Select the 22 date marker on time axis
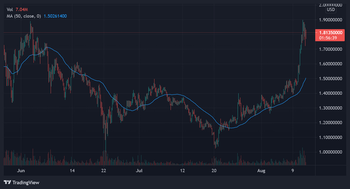This screenshot has width=350, height=189. (103, 171)
